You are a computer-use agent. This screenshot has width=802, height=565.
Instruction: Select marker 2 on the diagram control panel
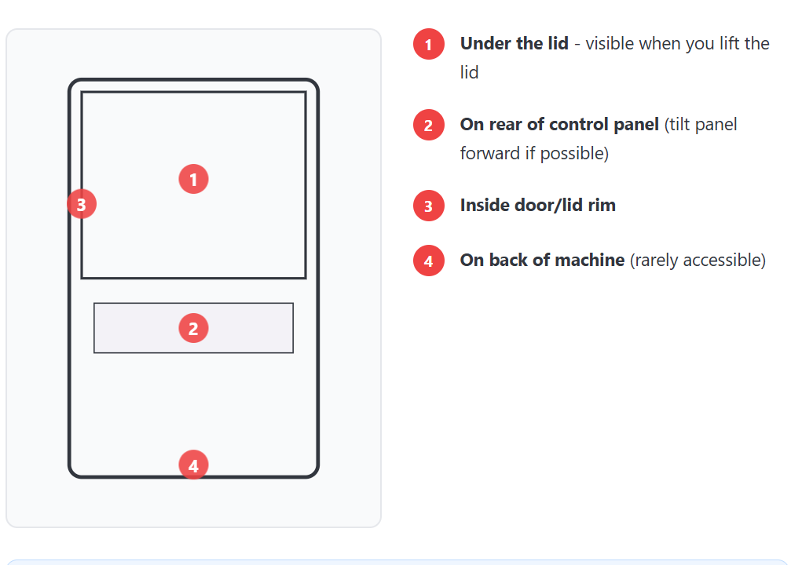193,328
